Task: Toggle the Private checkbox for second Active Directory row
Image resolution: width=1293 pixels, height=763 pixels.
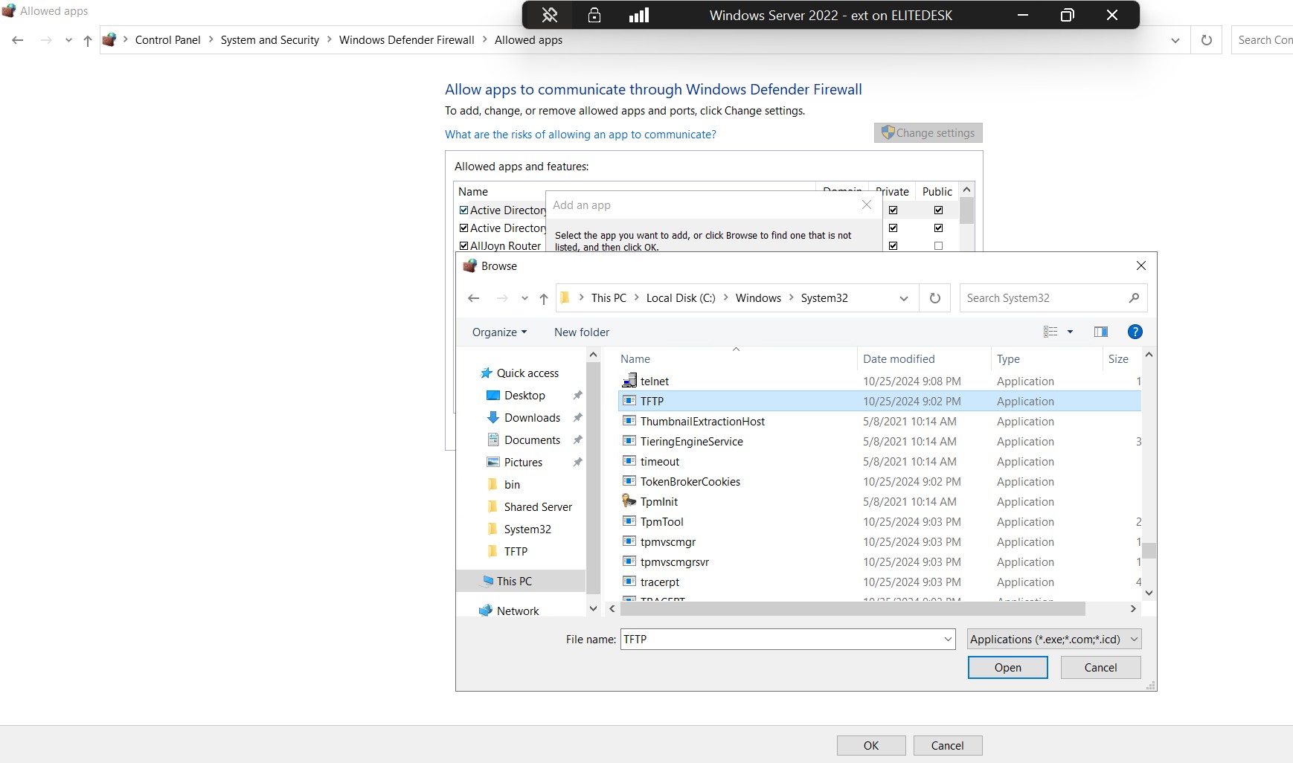Action: pyautogui.click(x=893, y=228)
